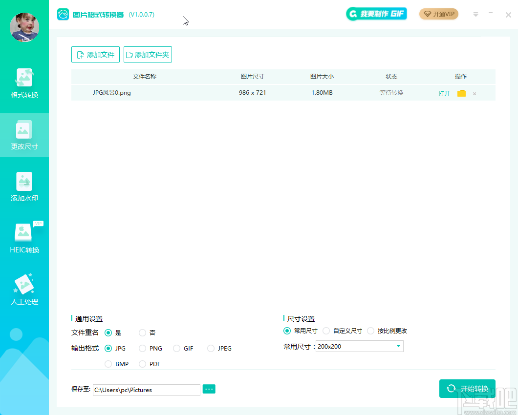
Task: Click the 1.80MB file size cell
Action: coord(322,93)
